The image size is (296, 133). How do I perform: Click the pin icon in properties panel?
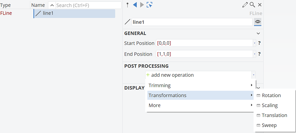coord(127,5)
